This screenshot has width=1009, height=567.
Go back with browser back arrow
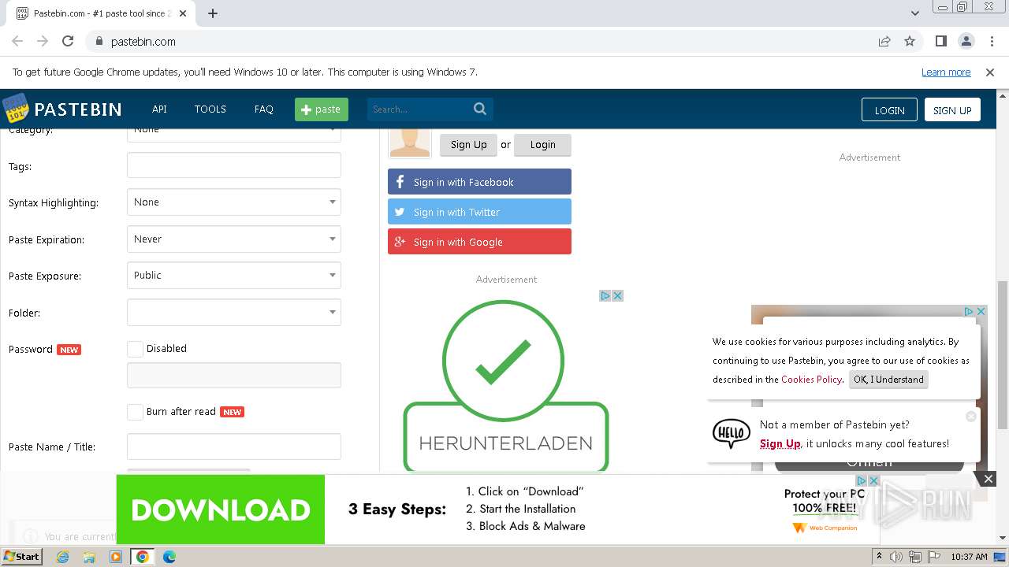tap(17, 41)
